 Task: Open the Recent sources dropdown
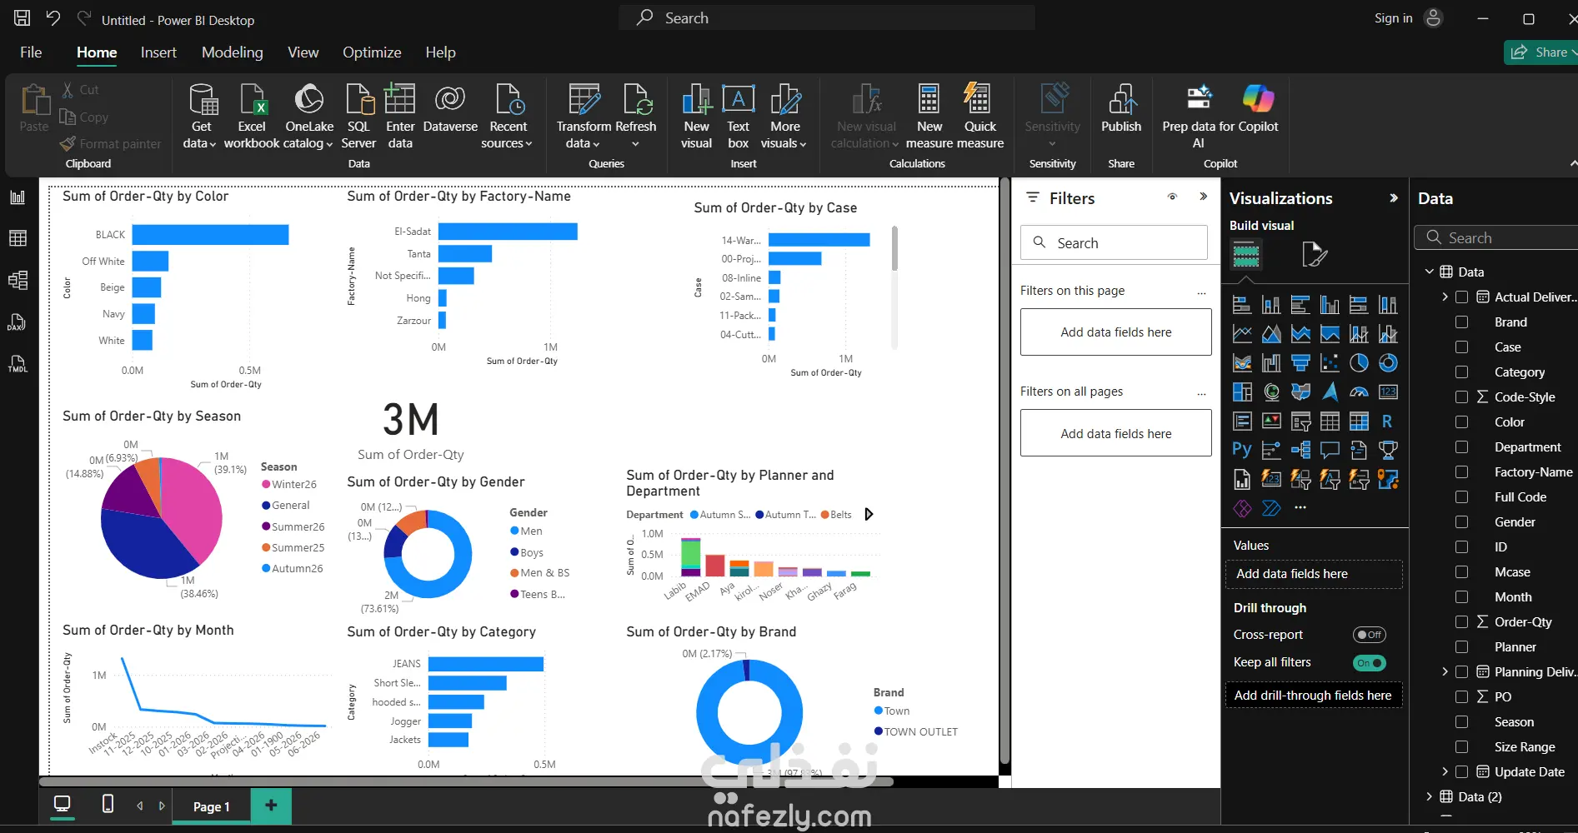[508, 117]
